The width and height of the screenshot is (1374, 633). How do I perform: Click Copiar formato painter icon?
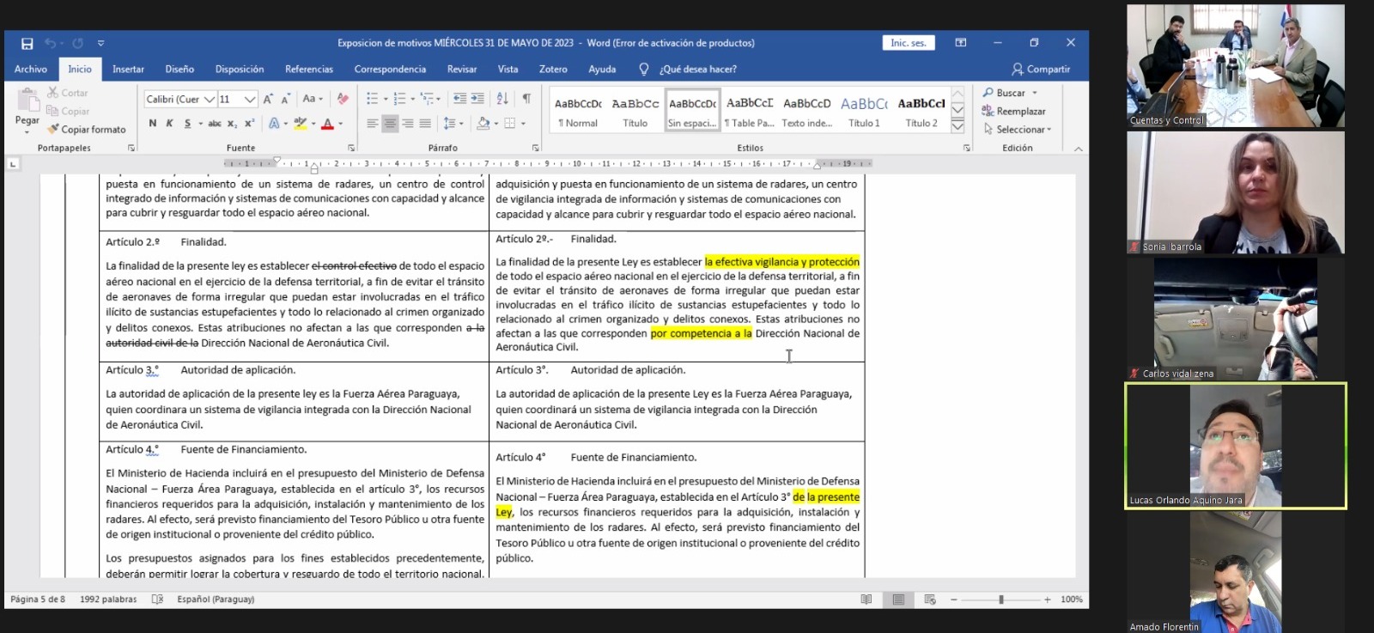click(x=53, y=129)
